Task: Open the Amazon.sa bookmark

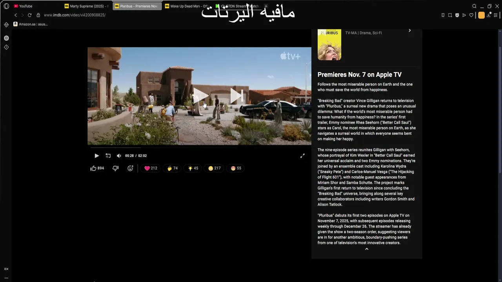Action: 31,24
